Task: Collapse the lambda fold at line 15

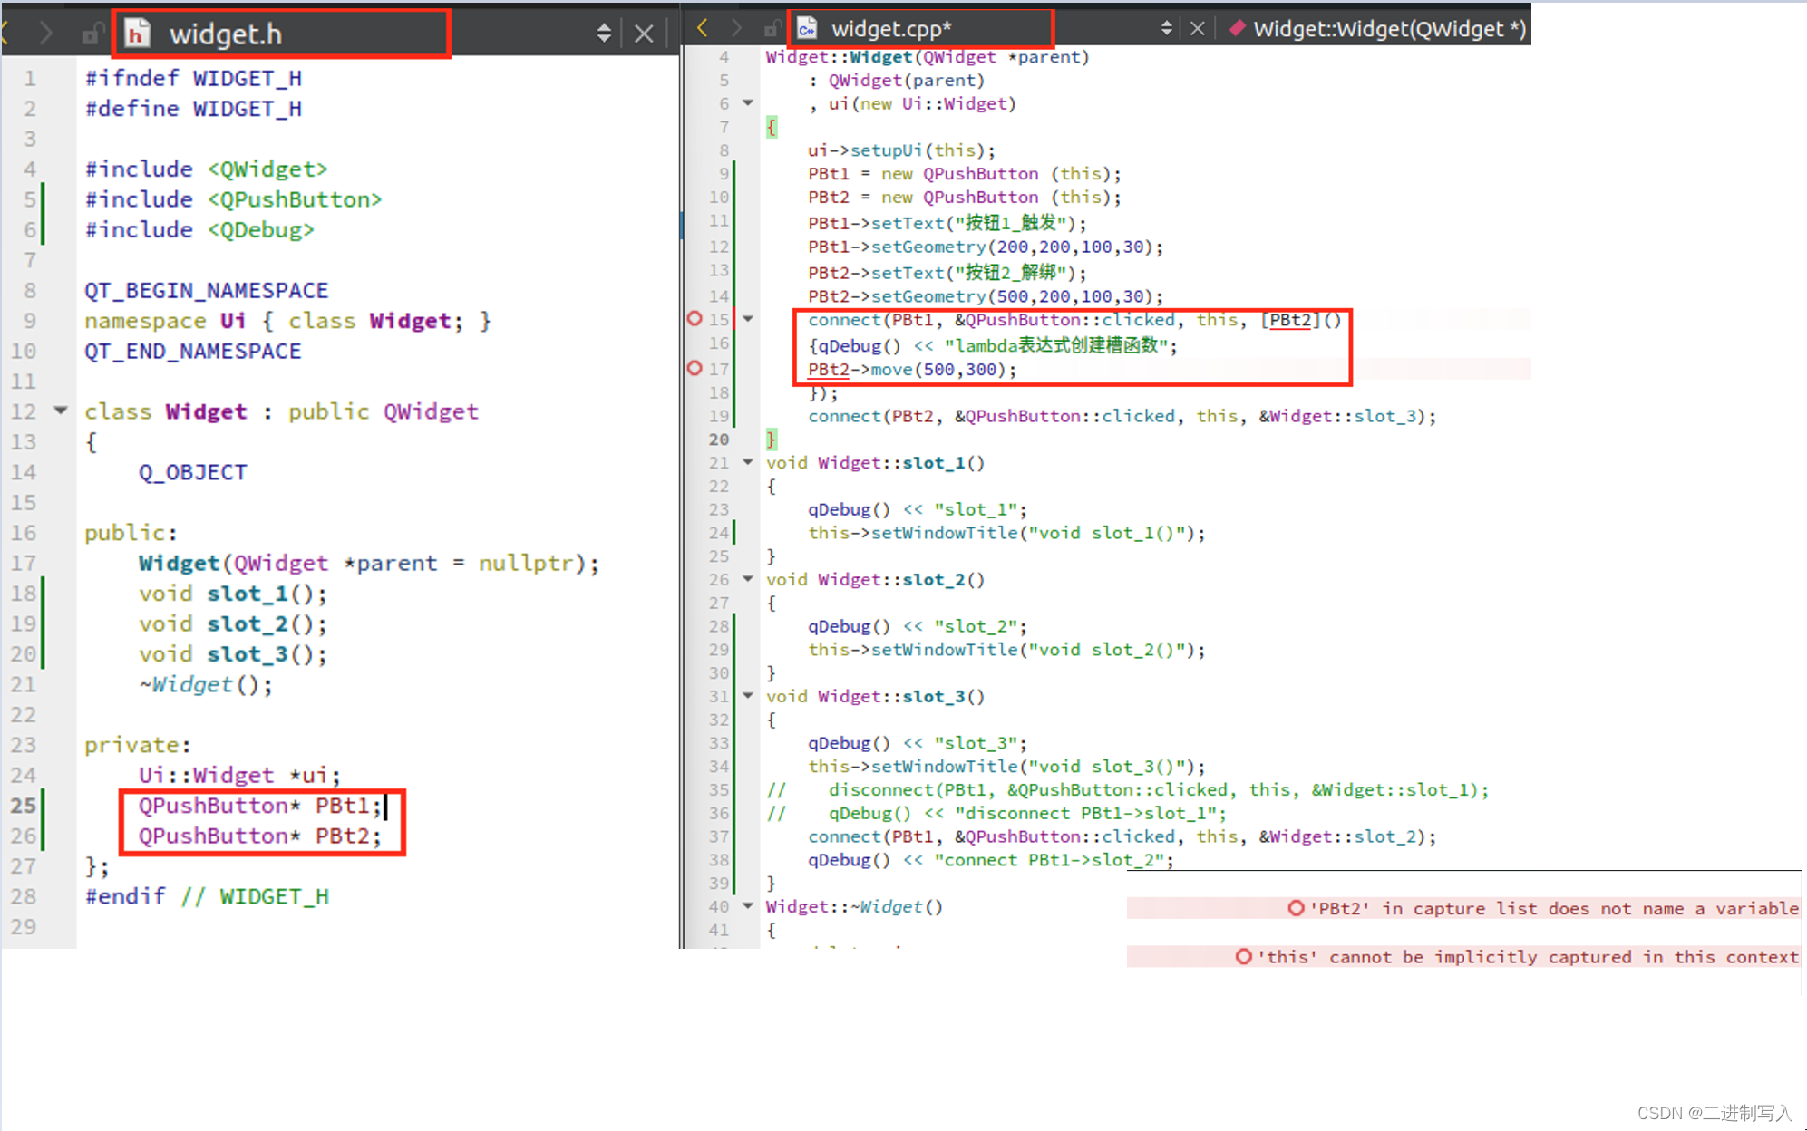Action: (x=748, y=318)
